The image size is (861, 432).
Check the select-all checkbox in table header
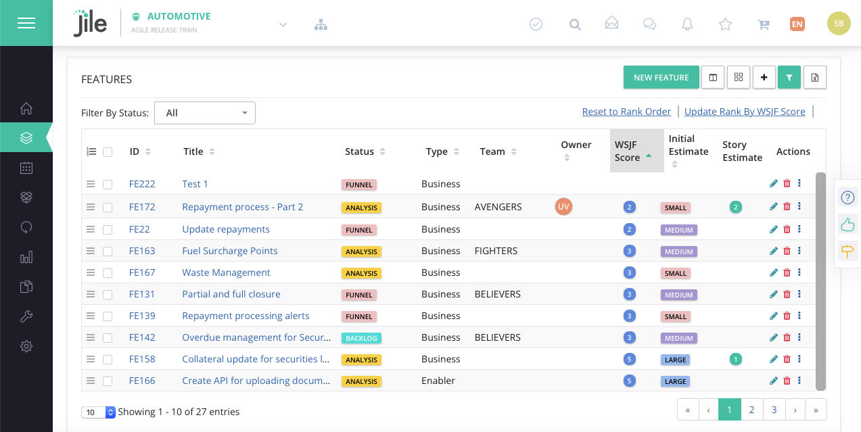tap(108, 152)
